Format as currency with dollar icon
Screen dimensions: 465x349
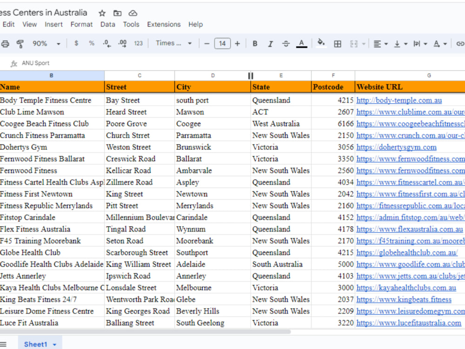click(x=76, y=43)
